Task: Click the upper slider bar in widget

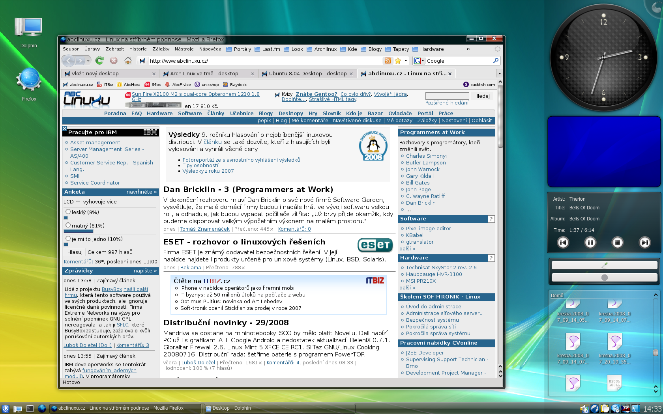Action: point(604,265)
